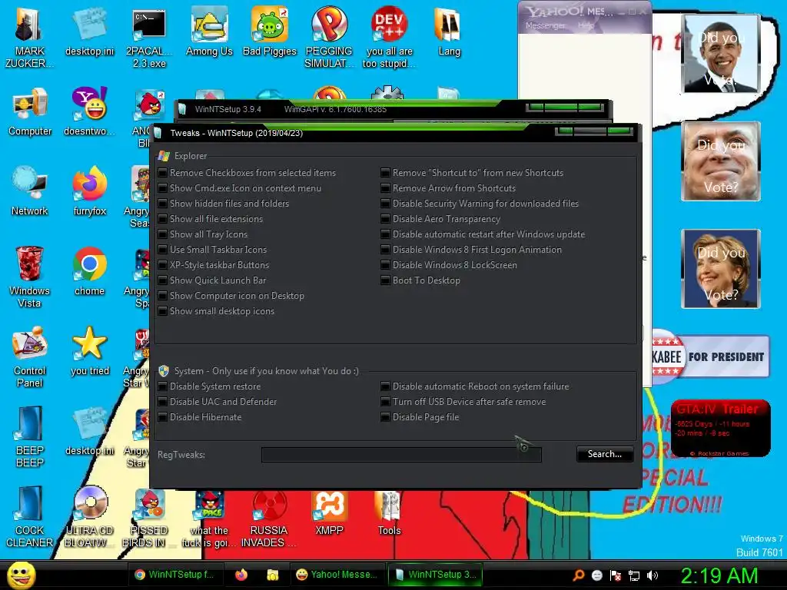Open PEGGING SIMULAT... desktop icon
Image resolution: width=787 pixels, height=590 pixels.
point(329,38)
